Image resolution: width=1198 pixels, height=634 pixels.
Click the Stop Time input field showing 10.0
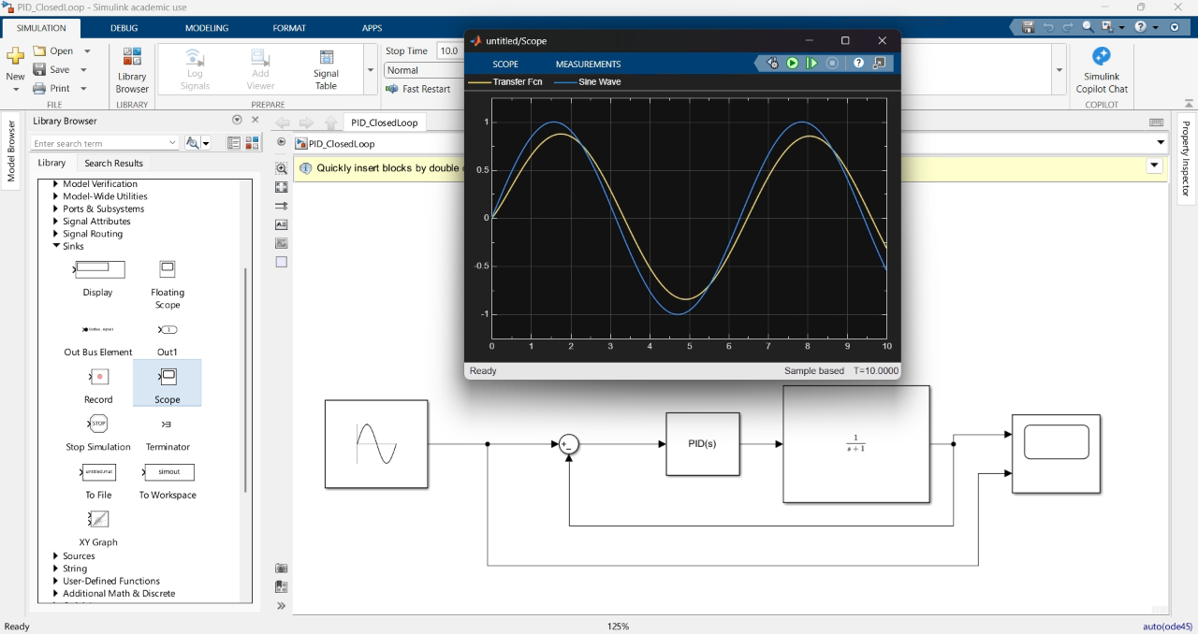449,50
